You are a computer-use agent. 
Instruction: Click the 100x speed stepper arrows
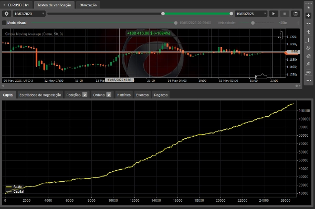pos(298,23)
